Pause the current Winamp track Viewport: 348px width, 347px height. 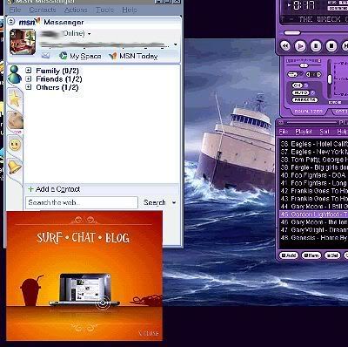[316, 46]
